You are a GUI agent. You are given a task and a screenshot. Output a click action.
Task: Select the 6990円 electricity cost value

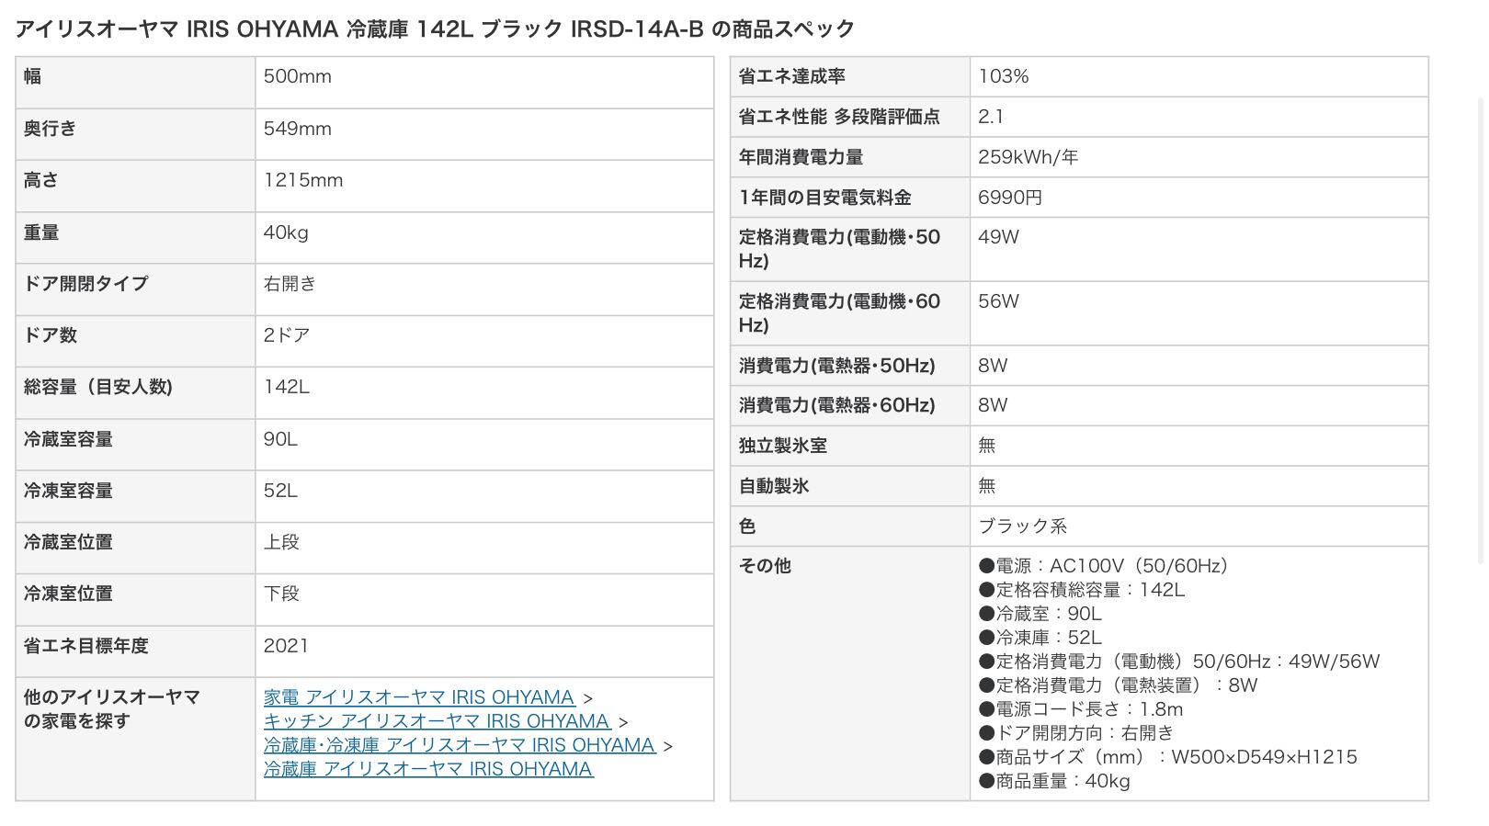pos(1010,198)
